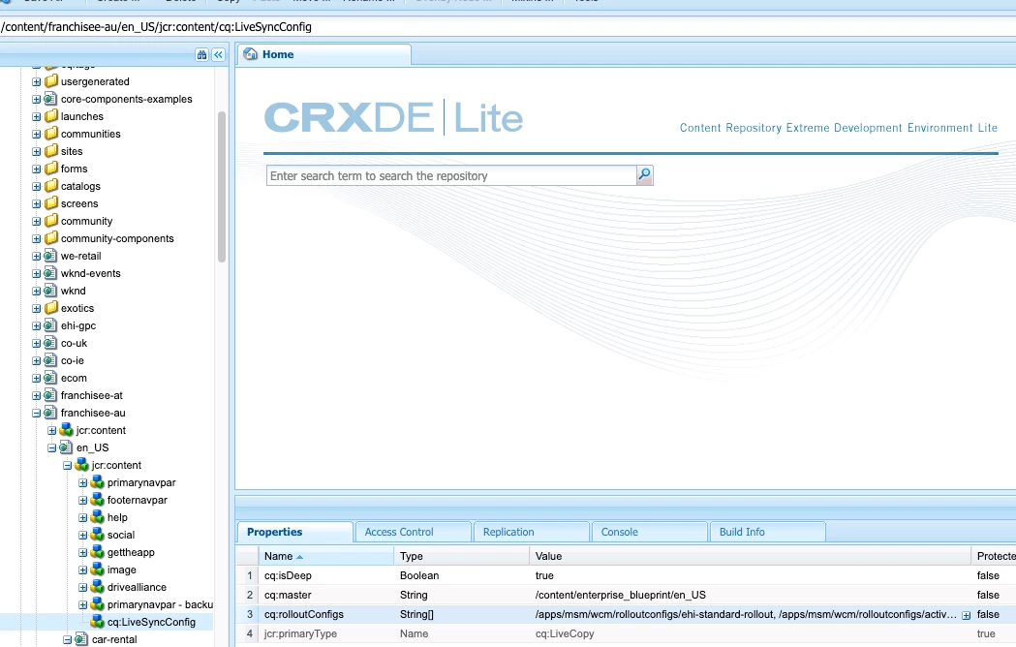
Task: Click the ehi-gpc page node icon
Action: 50,326
